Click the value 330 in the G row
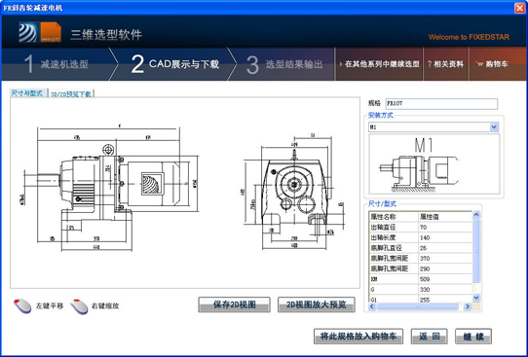Image resolution: width=528 pixels, height=357 pixels. point(425,290)
